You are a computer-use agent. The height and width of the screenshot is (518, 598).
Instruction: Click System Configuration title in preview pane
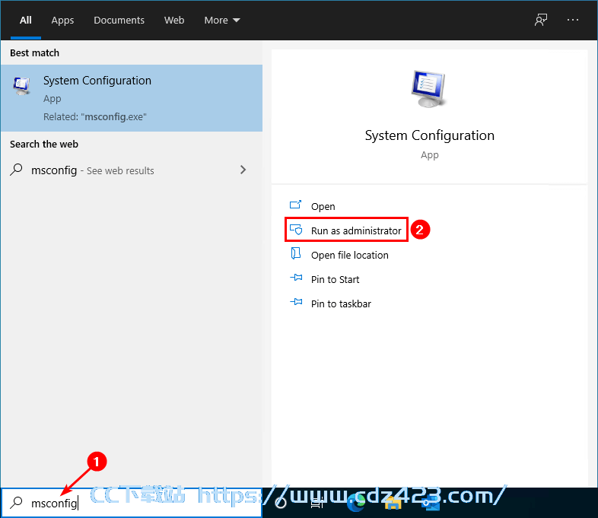coord(429,135)
